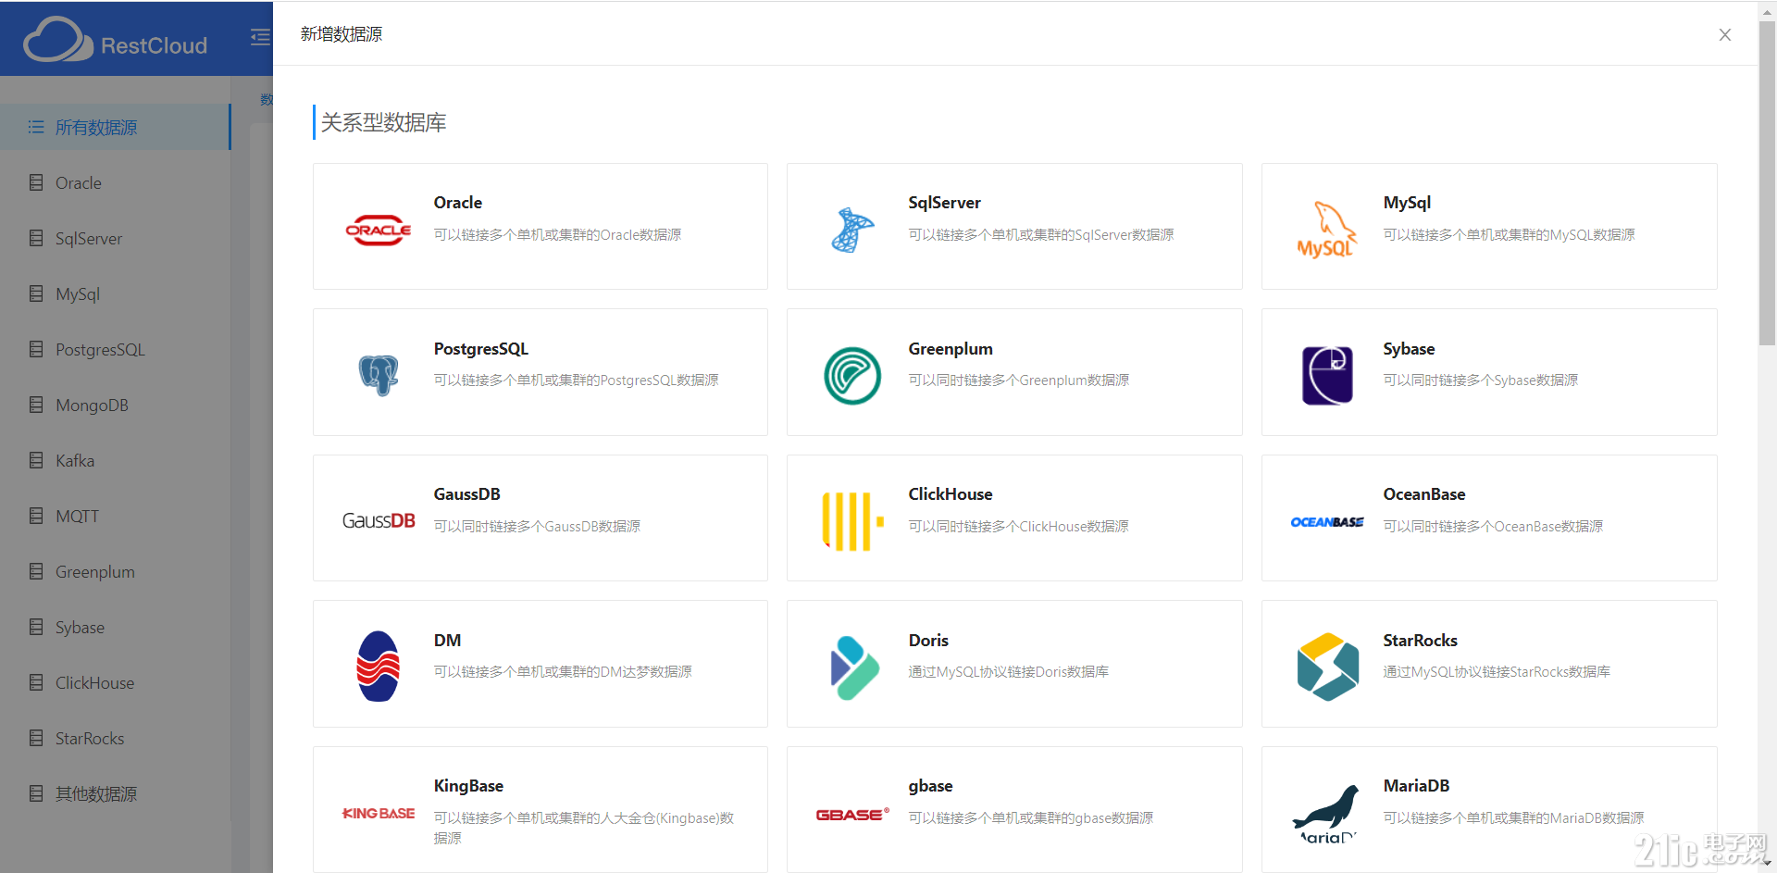
Task: Choose the Sybase card title
Action: (x=1409, y=349)
